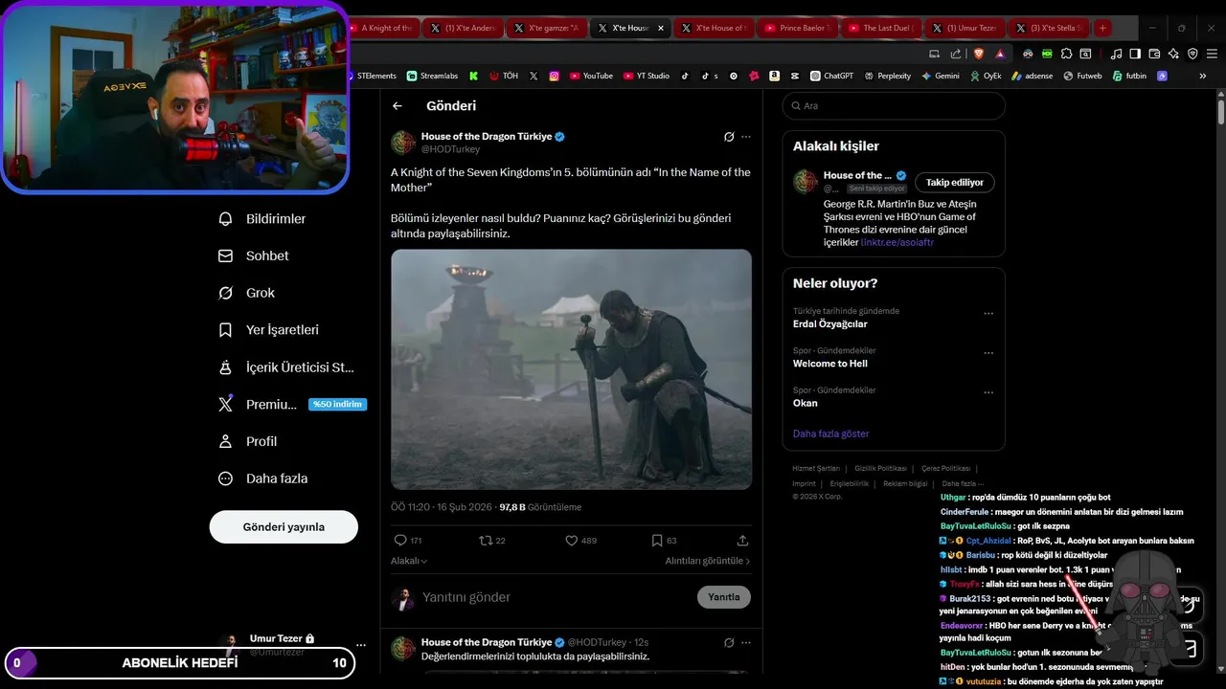The height and width of the screenshot is (689, 1226).
Task: Click Gönderi yayınla button
Action: point(284,527)
